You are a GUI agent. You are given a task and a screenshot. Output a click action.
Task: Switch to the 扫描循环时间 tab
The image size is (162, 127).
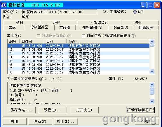pos(92,28)
